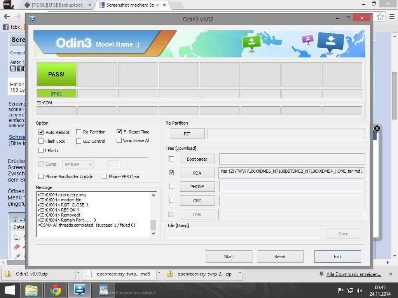Enable Nand Erase All checkbox

coord(119,140)
